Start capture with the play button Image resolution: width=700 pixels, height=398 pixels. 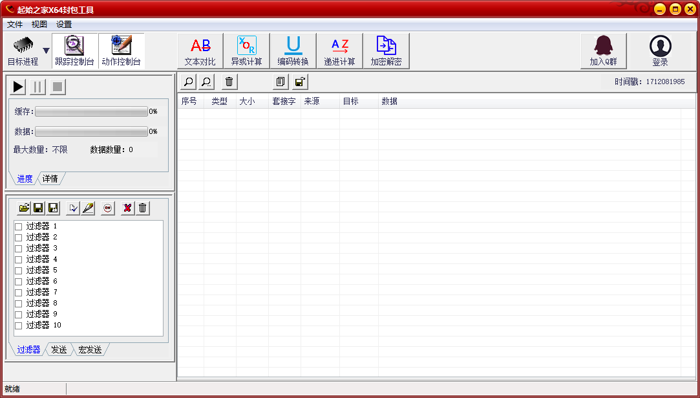click(19, 87)
